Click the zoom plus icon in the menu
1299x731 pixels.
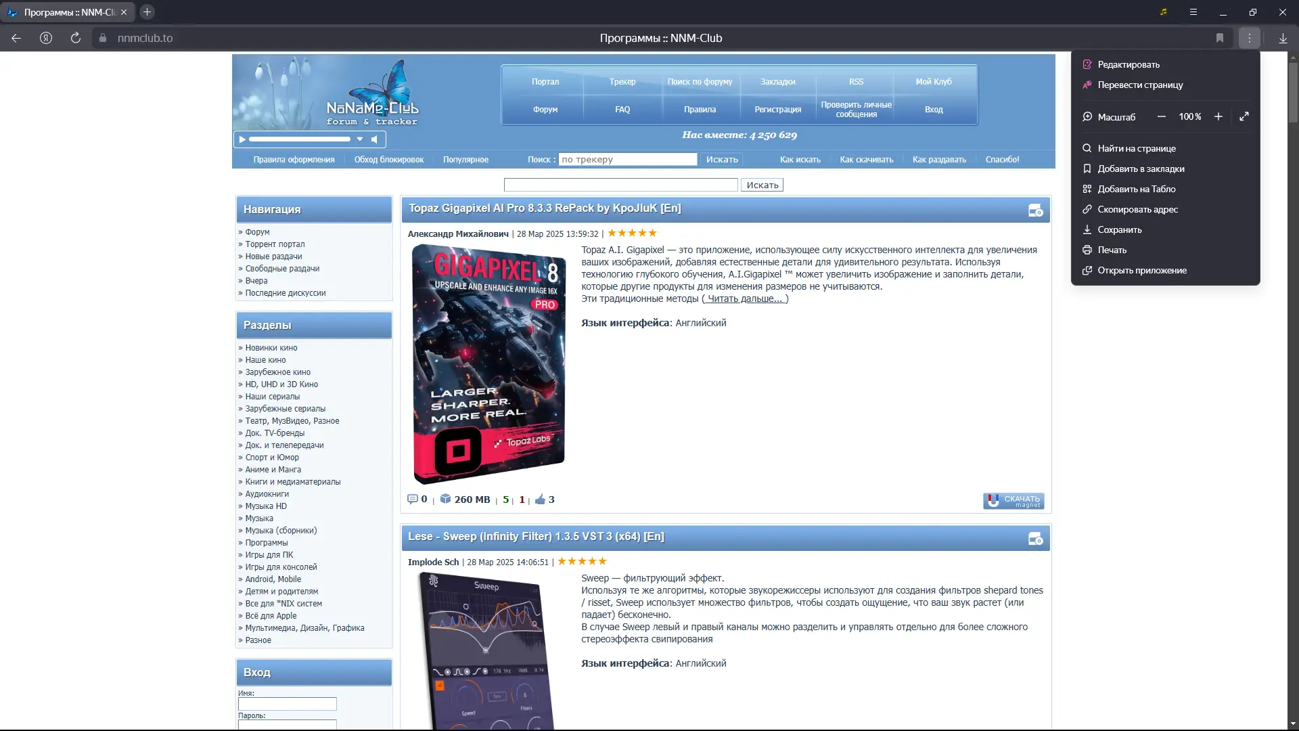1218,117
